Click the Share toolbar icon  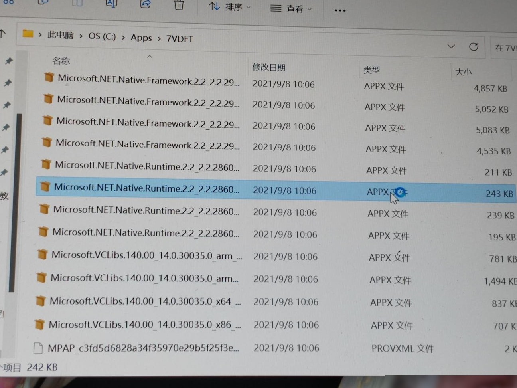[145, 4]
